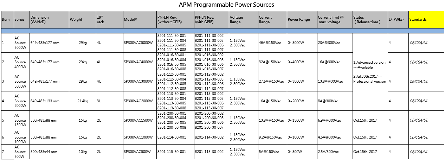The width and height of the screenshot is (445, 160).
Task: Click the AC Source 500W series cell
Action: [x=21, y=152]
